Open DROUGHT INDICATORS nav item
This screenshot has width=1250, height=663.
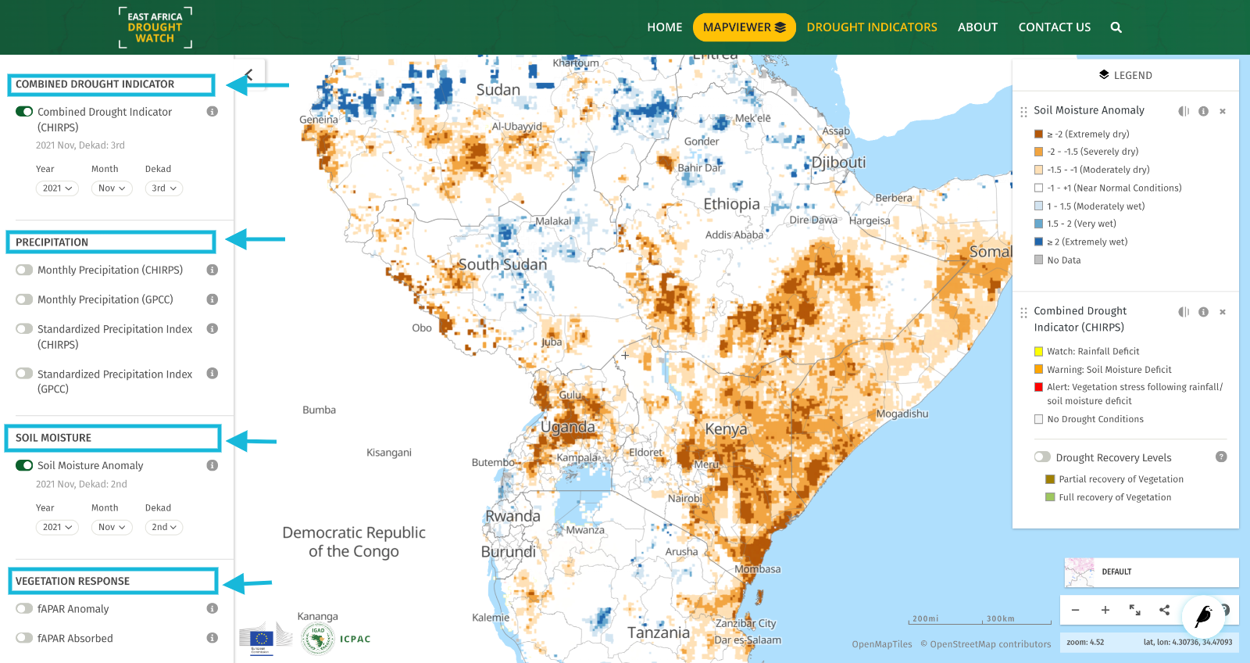[872, 27]
